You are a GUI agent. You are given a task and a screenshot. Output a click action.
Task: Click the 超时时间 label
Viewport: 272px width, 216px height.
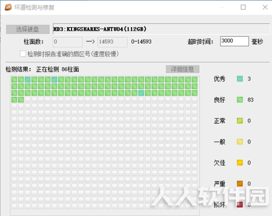coord(201,41)
